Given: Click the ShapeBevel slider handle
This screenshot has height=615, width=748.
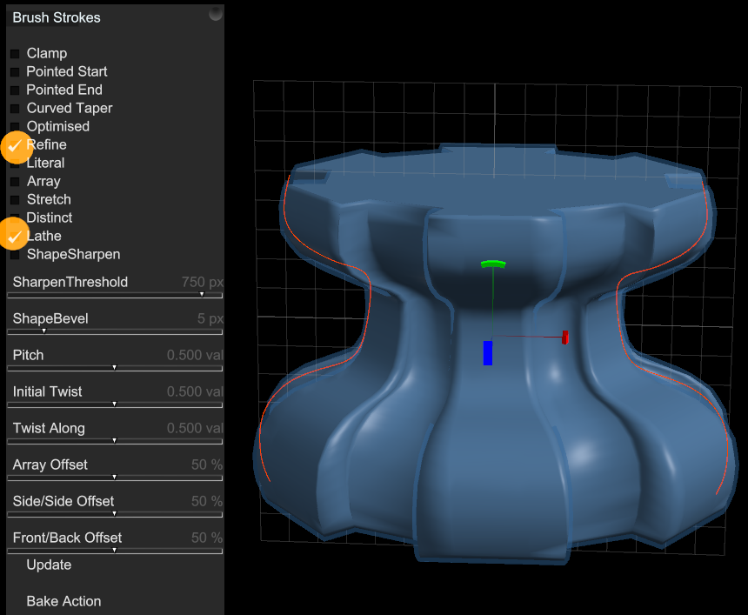Looking at the screenshot, I should [x=43, y=331].
